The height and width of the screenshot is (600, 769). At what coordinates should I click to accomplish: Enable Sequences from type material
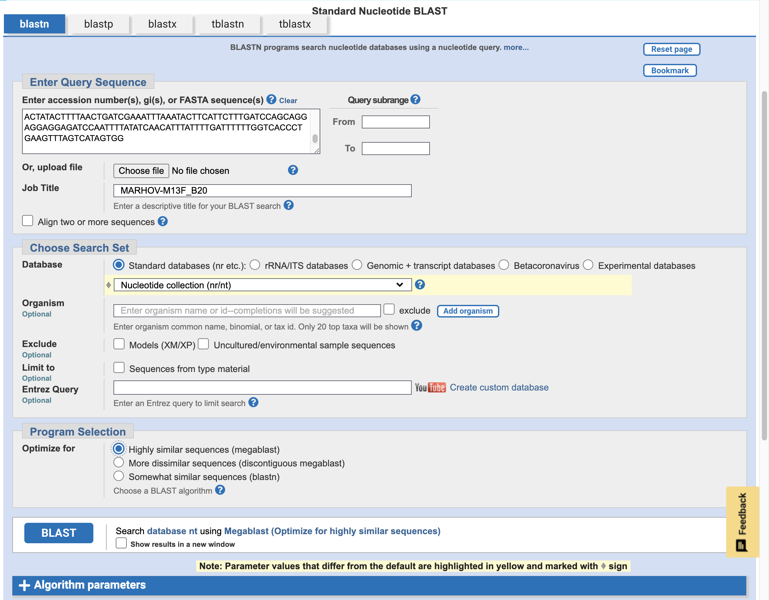click(119, 367)
